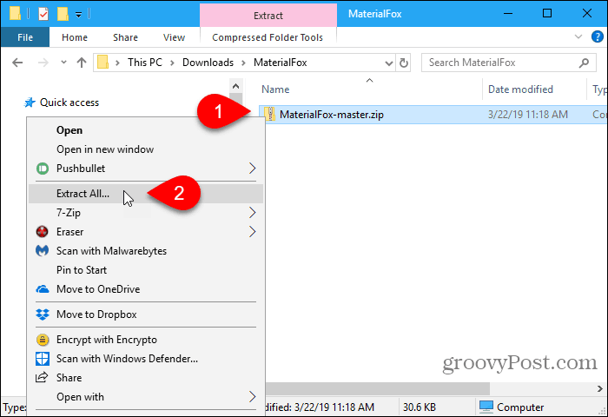Switch to the Share ribbon tab

125,37
